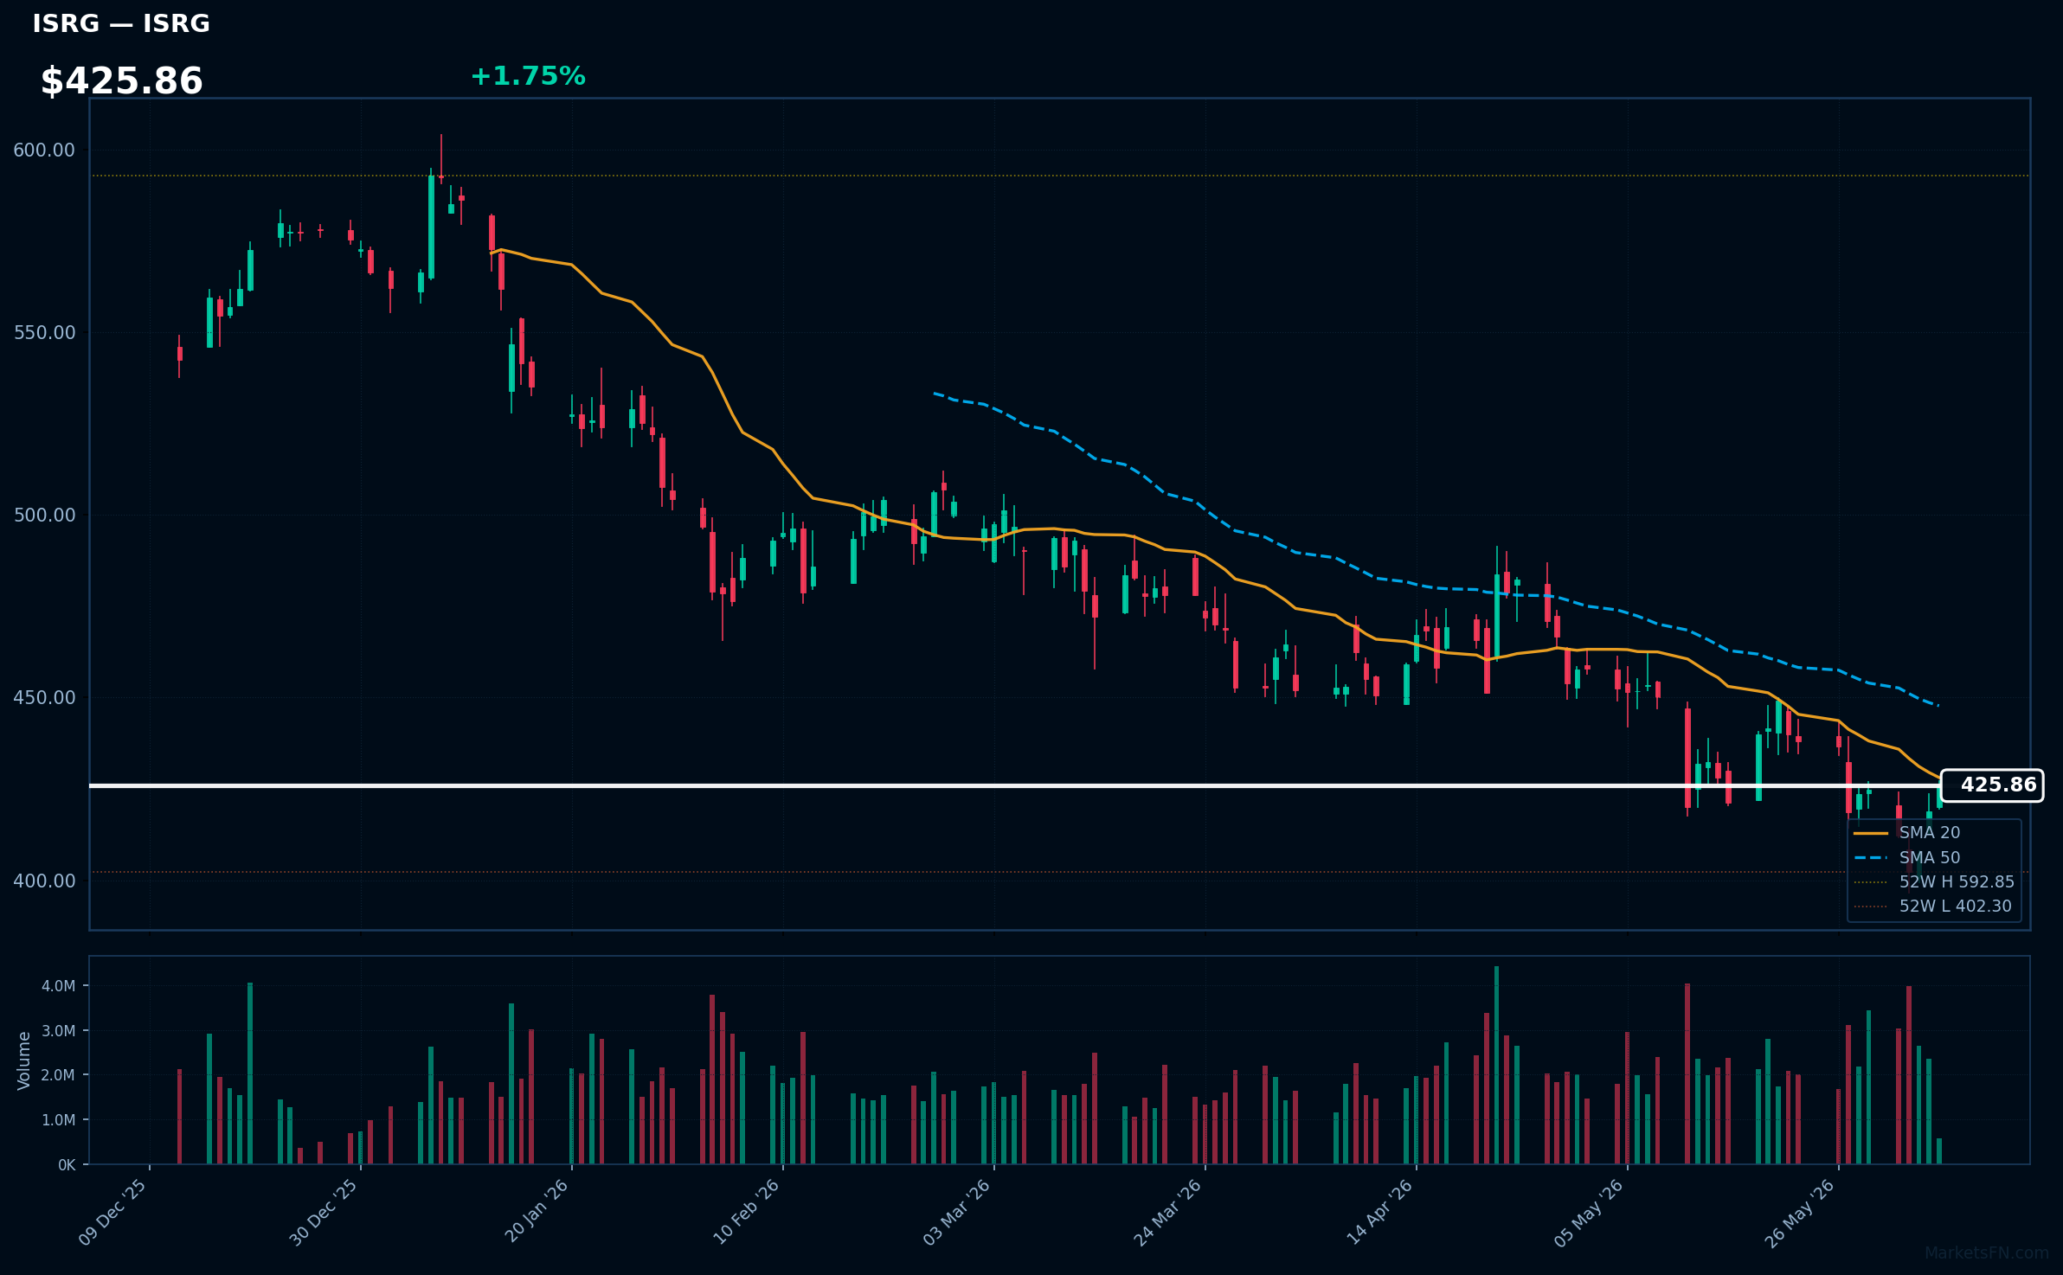Click the 24 Mar '26 date label
Viewport: 2063px width, 1275px height.
[x=1168, y=1212]
